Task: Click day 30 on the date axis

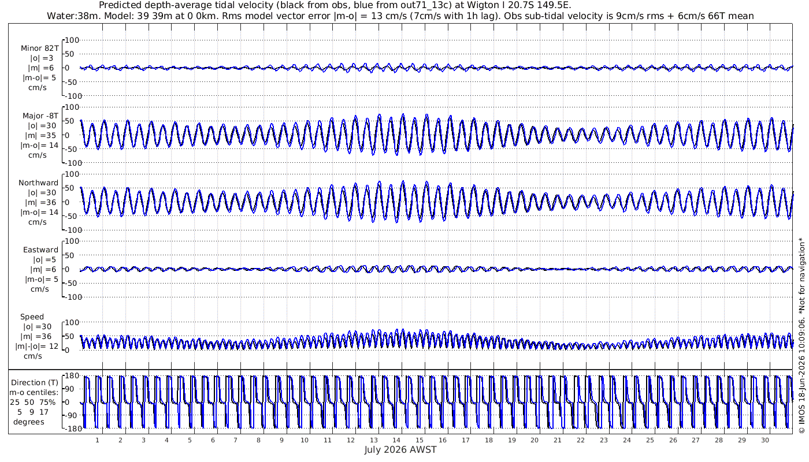Action: pos(765,439)
